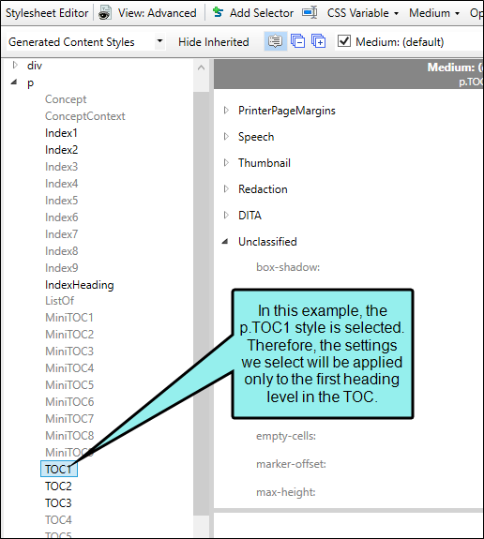Collapse the p style node

[14, 82]
